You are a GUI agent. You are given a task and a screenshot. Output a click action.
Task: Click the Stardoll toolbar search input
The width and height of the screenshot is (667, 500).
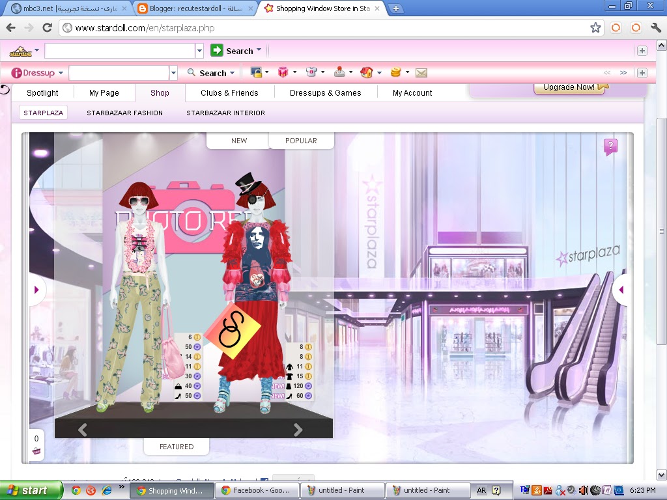pyautogui.click(x=120, y=51)
